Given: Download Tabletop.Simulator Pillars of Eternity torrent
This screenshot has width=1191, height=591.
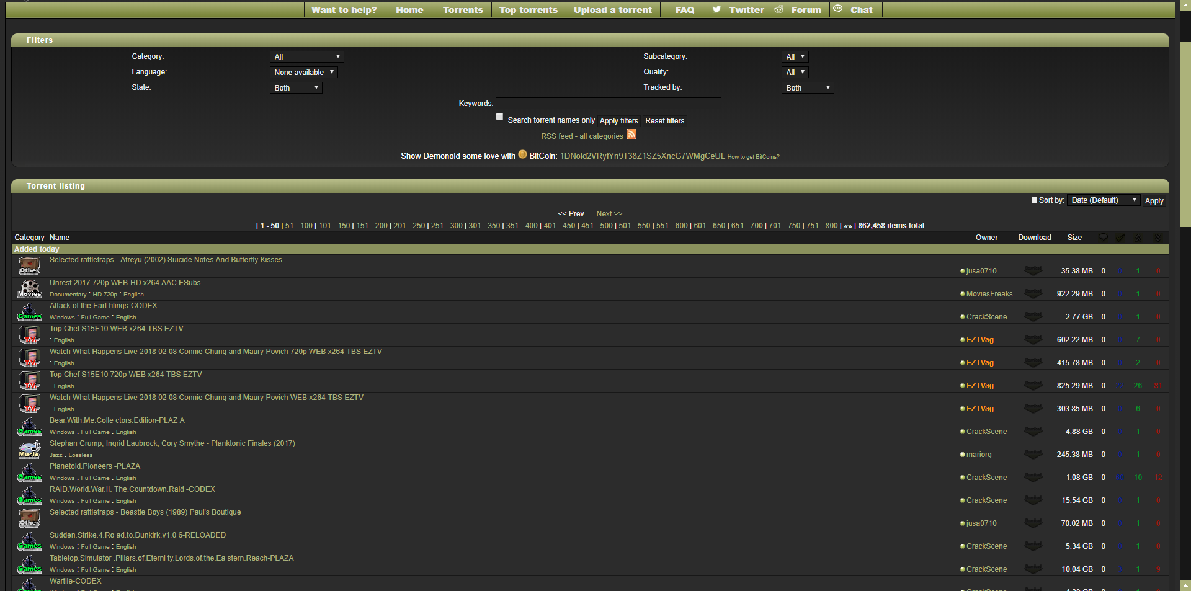Looking at the screenshot, I should click(1033, 569).
